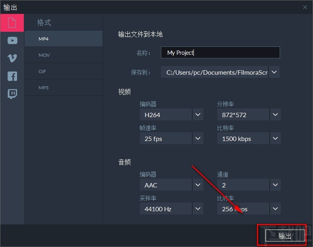The width and height of the screenshot is (313, 247).
Task: Switch to MOV format
Action: 64,55
